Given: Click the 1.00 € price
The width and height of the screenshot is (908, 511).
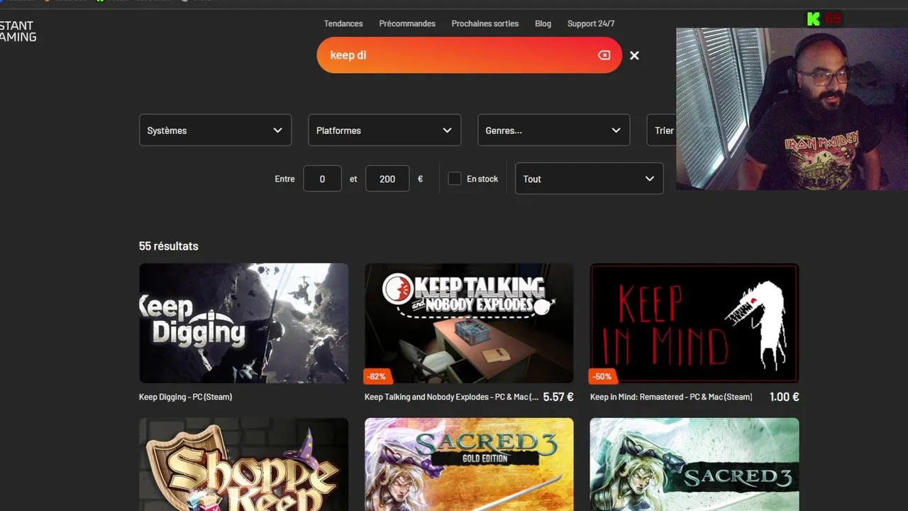Looking at the screenshot, I should (x=785, y=397).
